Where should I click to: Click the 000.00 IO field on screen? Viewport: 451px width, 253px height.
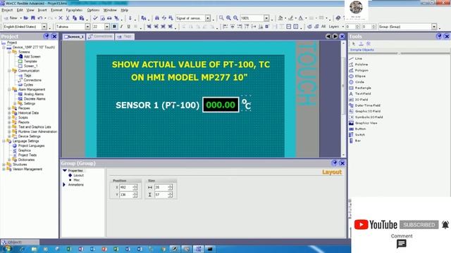point(221,105)
